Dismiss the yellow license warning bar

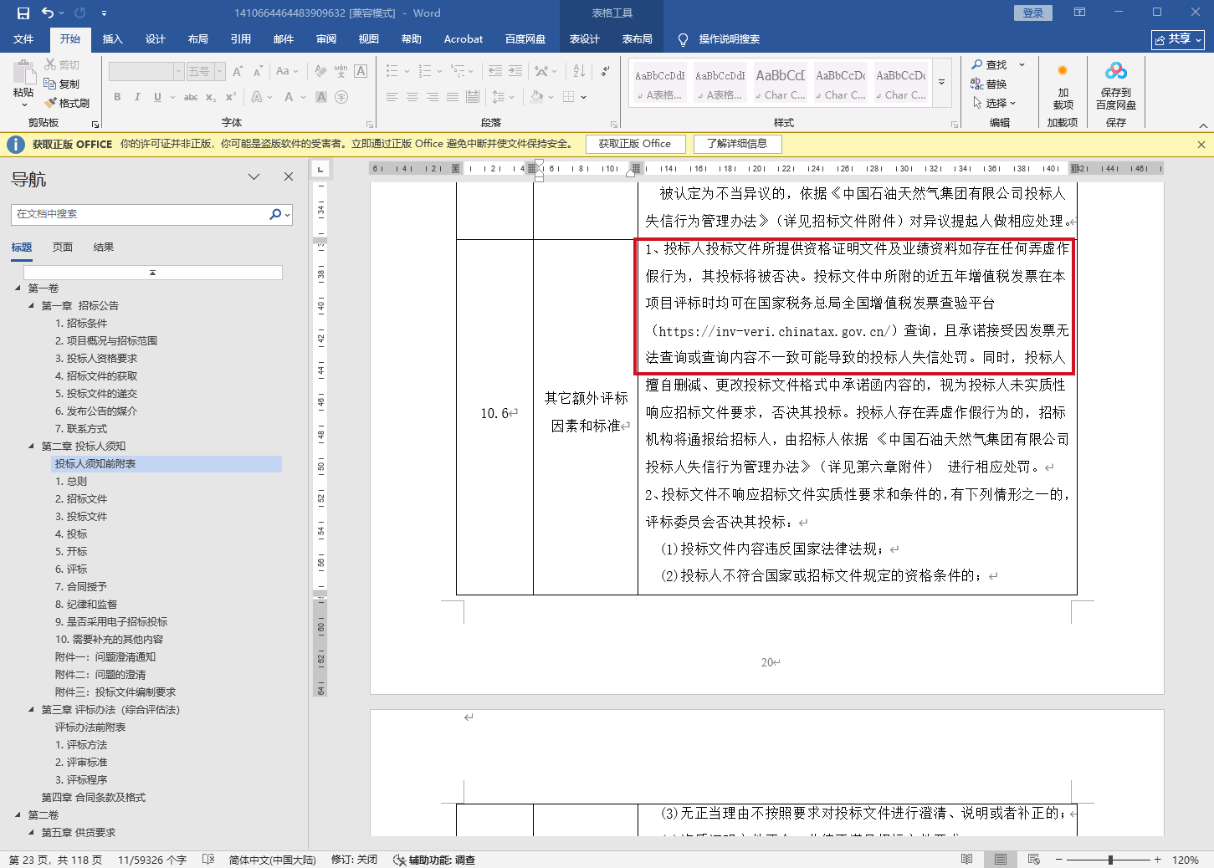click(1201, 145)
